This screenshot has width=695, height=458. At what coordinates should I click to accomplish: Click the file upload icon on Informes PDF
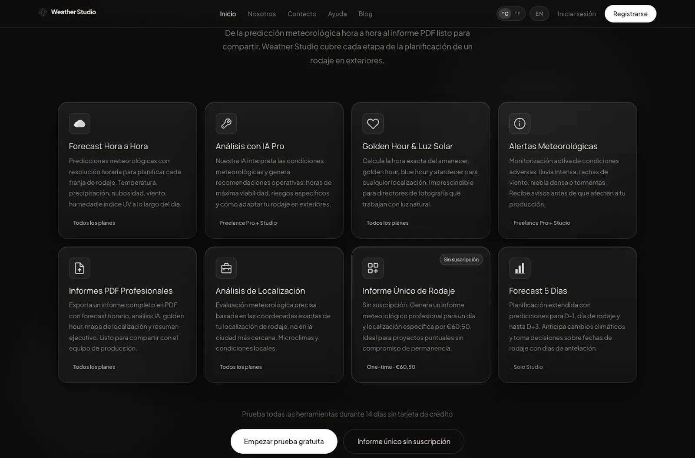click(79, 268)
